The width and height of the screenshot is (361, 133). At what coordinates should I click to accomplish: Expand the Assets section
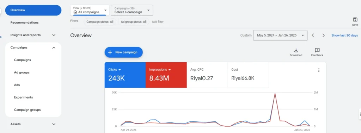pyautogui.click(x=54, y=124)
